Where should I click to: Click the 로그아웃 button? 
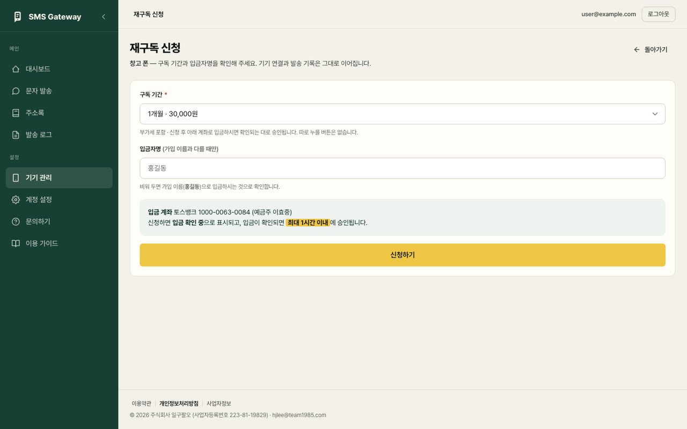click(x=658, y=14)
